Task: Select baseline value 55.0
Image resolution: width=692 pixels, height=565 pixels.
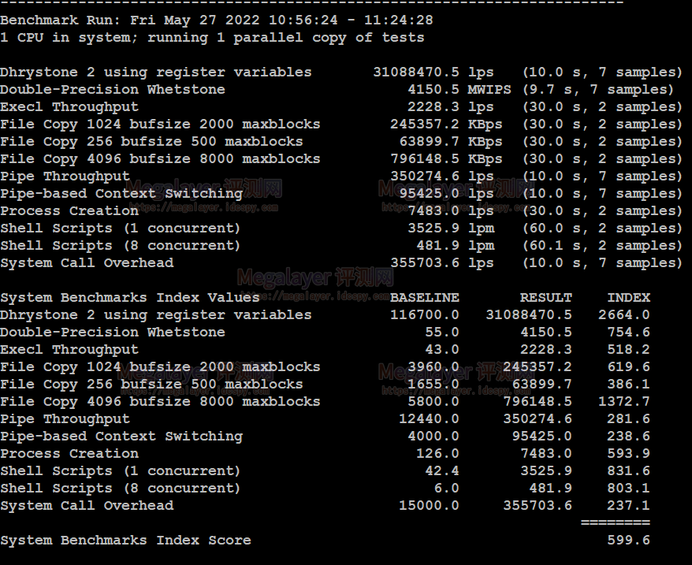Action: click(442, 333)
